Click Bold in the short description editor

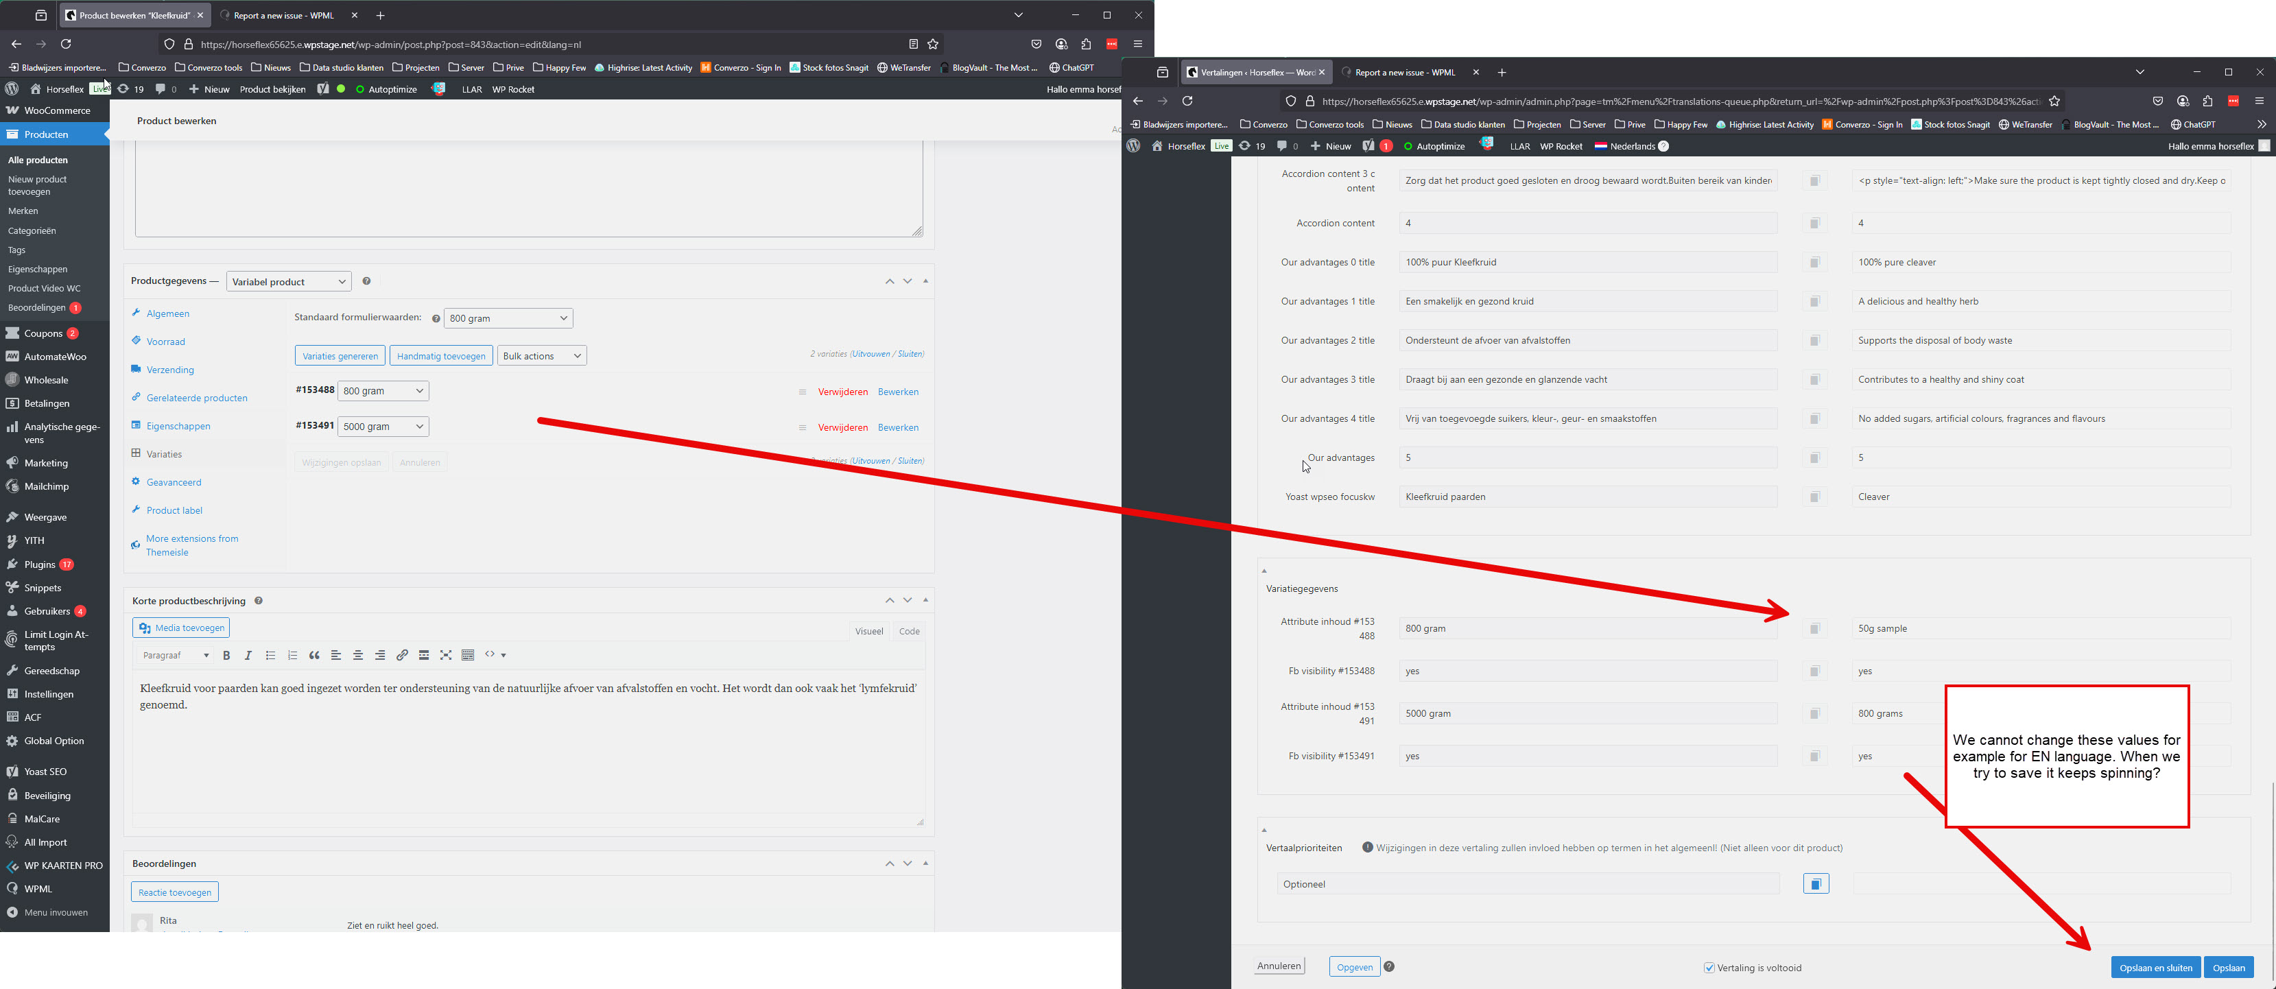(226, 655)
